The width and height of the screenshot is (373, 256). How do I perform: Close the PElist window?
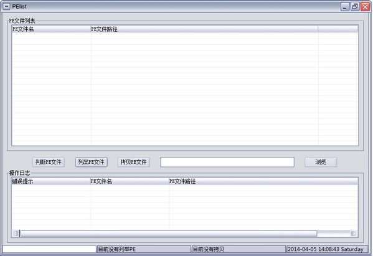pyautogui.click(x=365, y=7)
